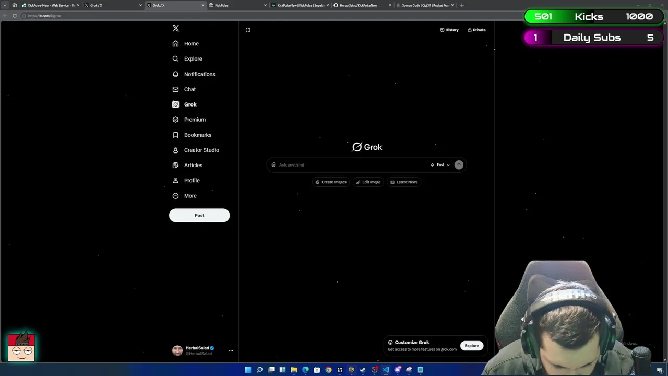Open the Windows Start menu
Screen dimensions: 668x376
point(248,370)
